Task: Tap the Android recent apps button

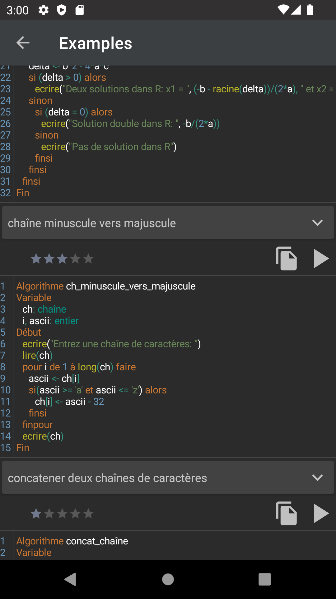Action: click(x=265, y=579)
